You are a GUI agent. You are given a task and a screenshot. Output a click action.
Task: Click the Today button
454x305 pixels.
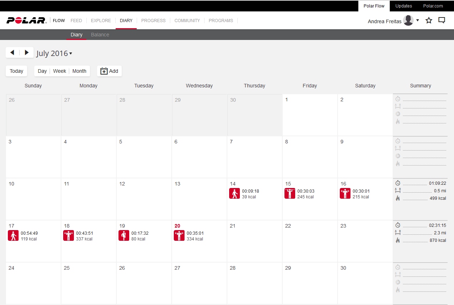[16, 71]
